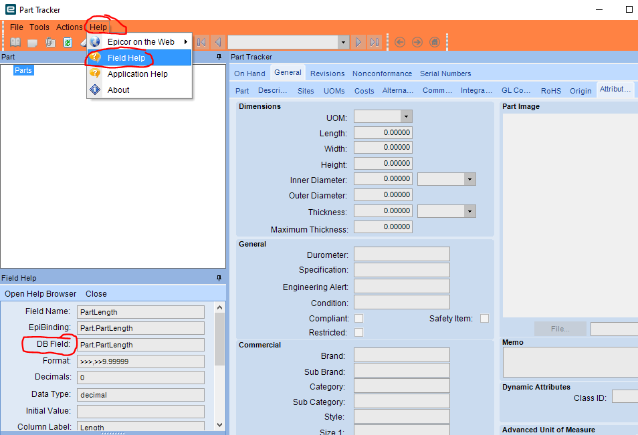Open the Dimensions UOM dropdown
Screen dimensions: 638x435
pyautogui.click(x=406, y=117)
